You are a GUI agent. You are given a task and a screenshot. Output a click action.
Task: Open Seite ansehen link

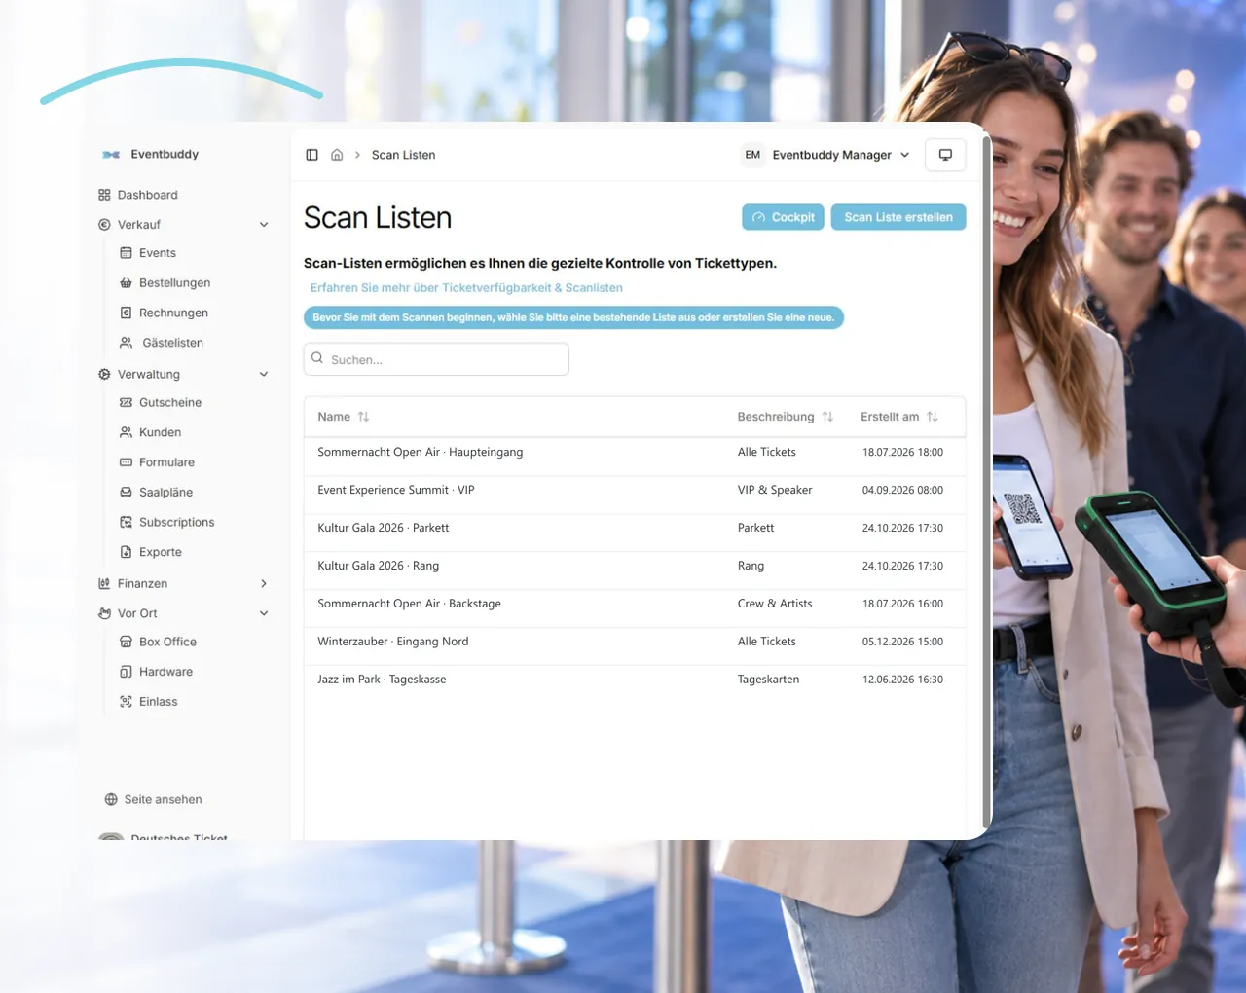coord(163,799)
